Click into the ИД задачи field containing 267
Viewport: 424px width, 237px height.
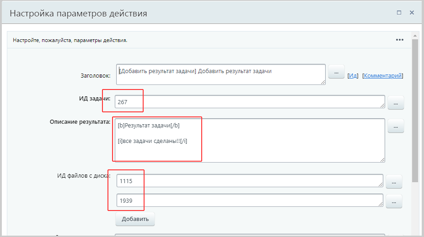coord(249,102)
